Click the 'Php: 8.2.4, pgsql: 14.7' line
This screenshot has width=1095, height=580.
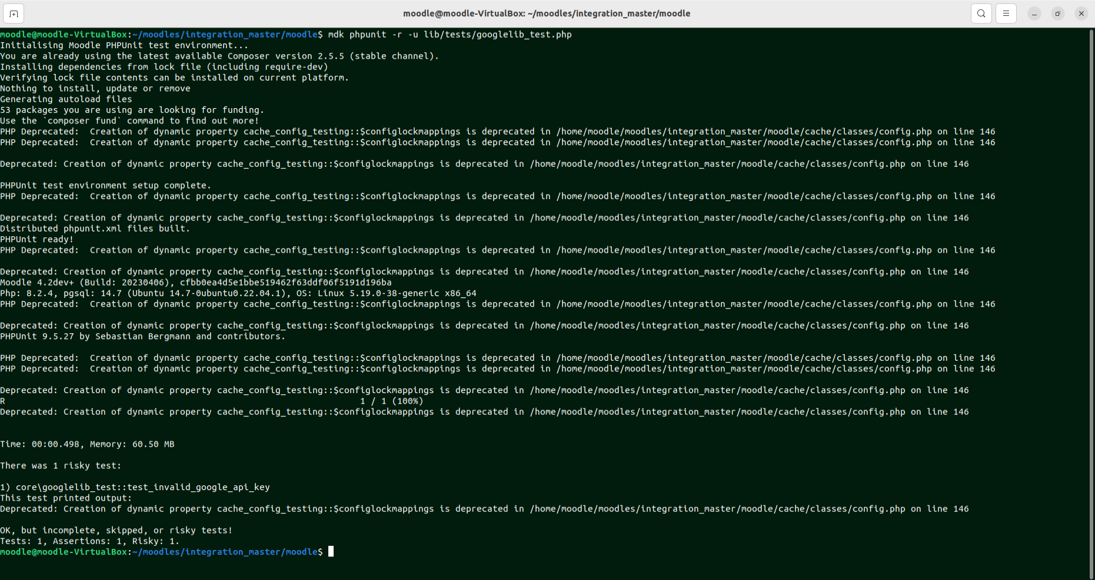pyautogui.click(x=238, y=293)
